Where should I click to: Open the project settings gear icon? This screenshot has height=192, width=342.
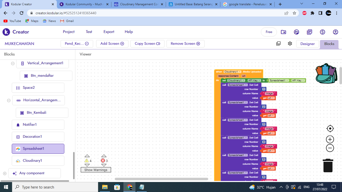(x=290, y=43)
